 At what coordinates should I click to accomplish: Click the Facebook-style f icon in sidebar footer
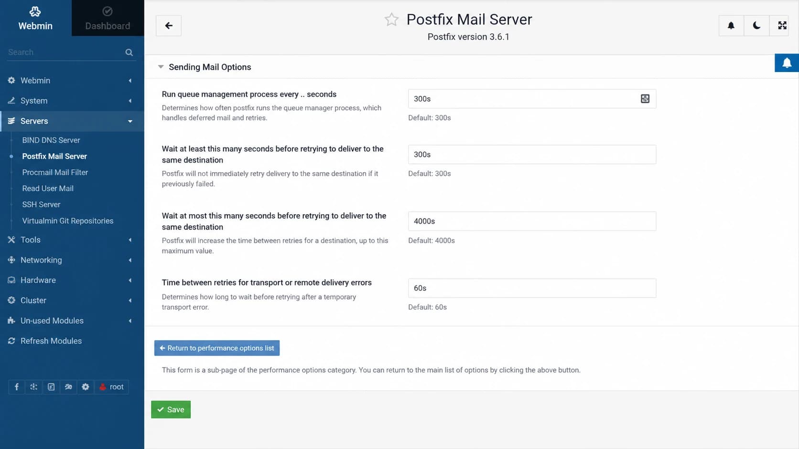point(17,387)
